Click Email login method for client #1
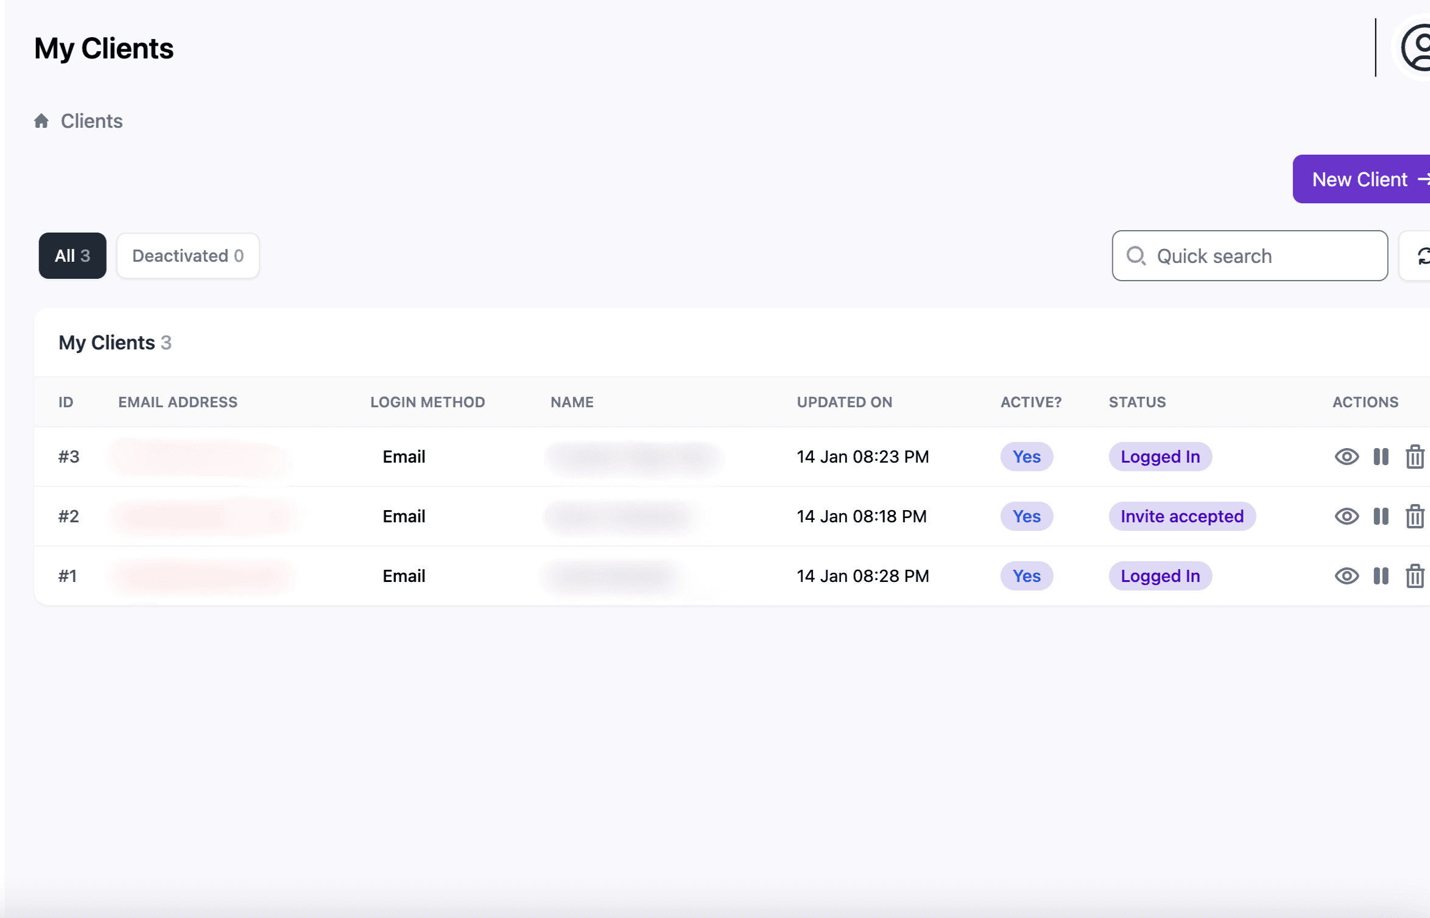The height and width of the screenshot is (918, 1430). (404, 576)
